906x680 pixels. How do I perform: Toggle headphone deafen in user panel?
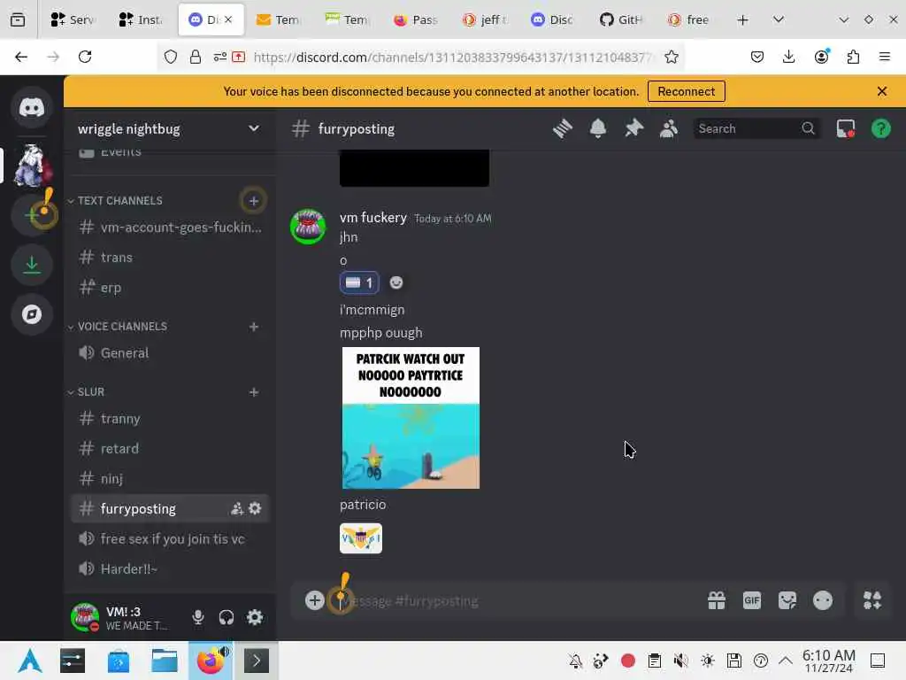[226, 617]
